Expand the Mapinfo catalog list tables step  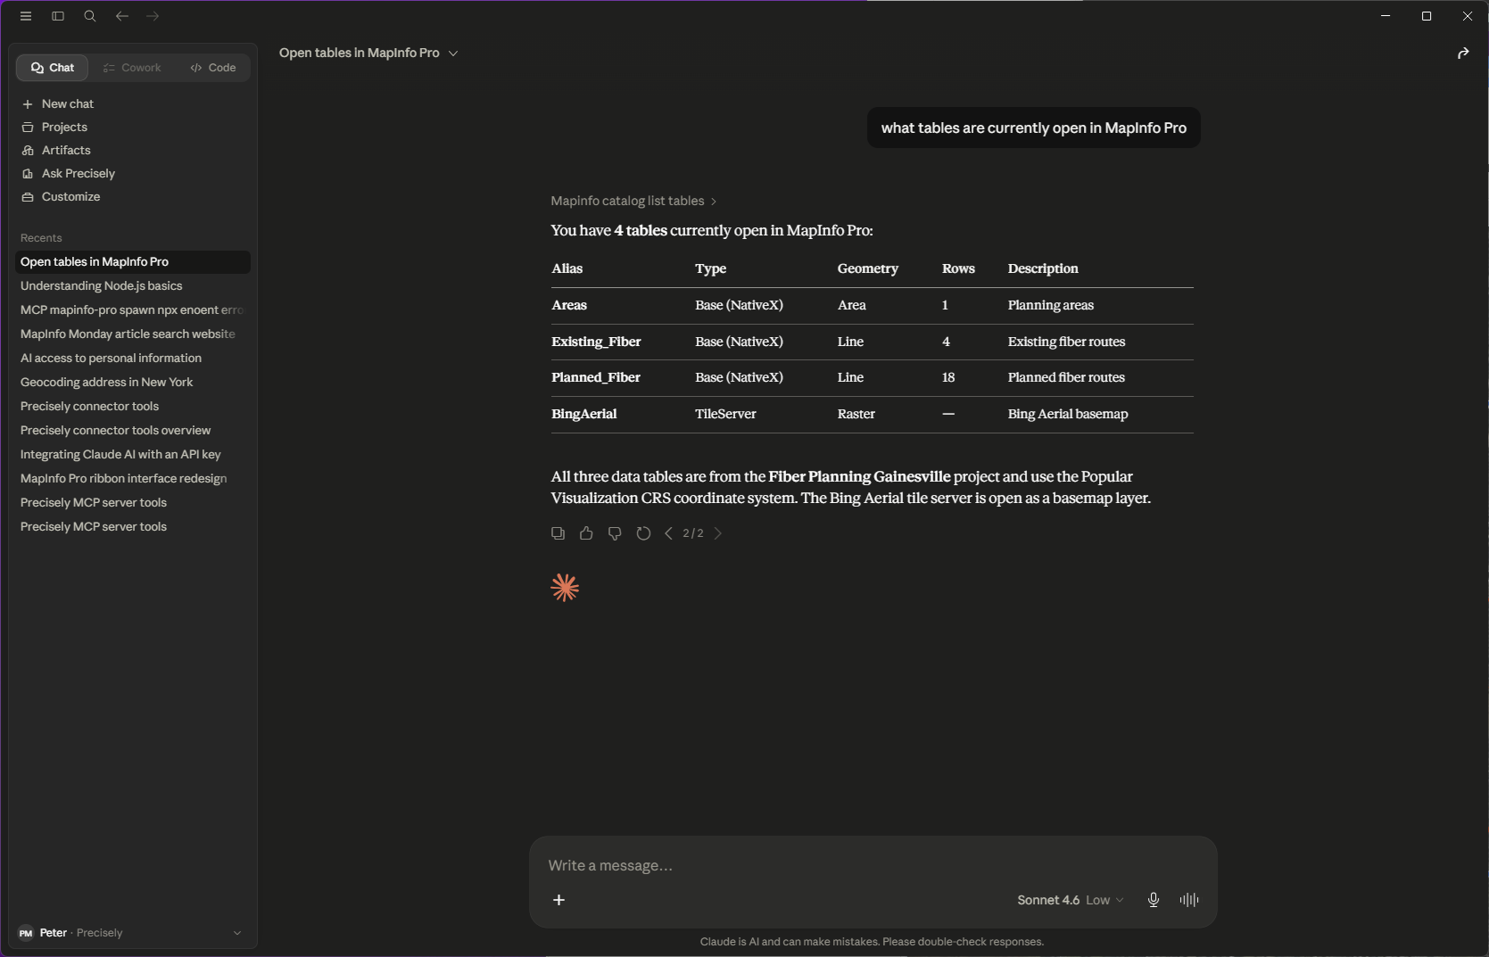point(633,202)
